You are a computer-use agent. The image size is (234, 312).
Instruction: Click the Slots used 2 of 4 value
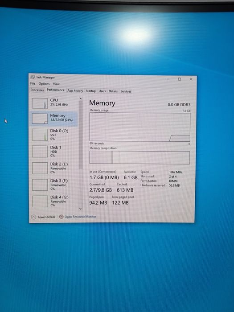[173, 177]
